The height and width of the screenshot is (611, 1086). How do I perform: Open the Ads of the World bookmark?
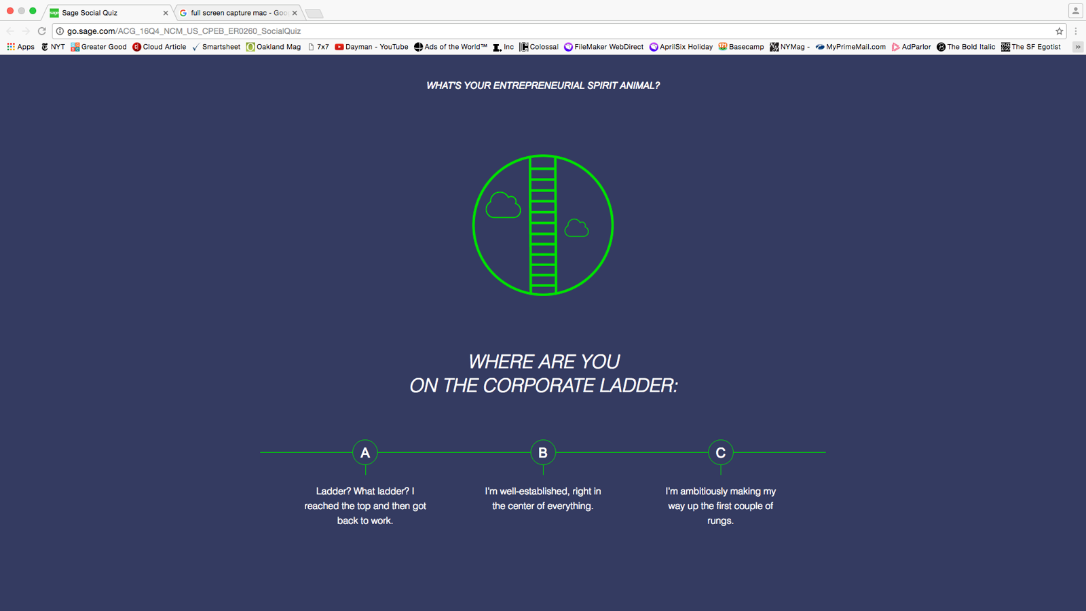451,47
